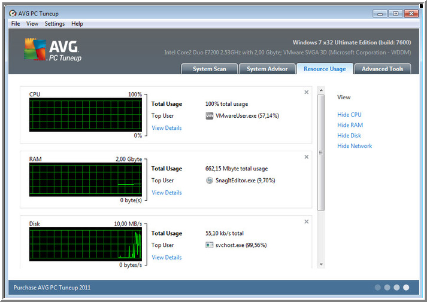Open the File menu
This screenshot has width=427, height=302.
(x=16, y=24)
